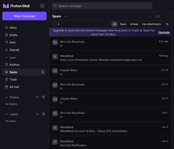The width and height of the screenshot is (174, 149).
Task: Open Mrs Irish Boudreau 6:27 AM email
Action: pyautogui.click(x=110, y=44)
